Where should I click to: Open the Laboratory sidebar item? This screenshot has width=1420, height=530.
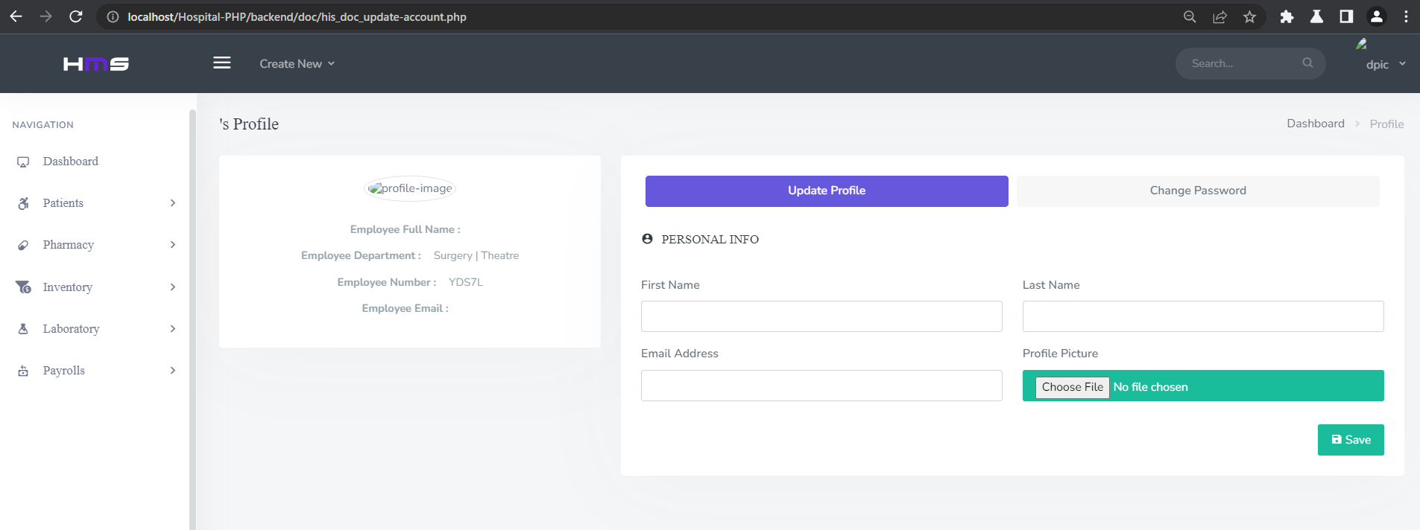(71, 329)
